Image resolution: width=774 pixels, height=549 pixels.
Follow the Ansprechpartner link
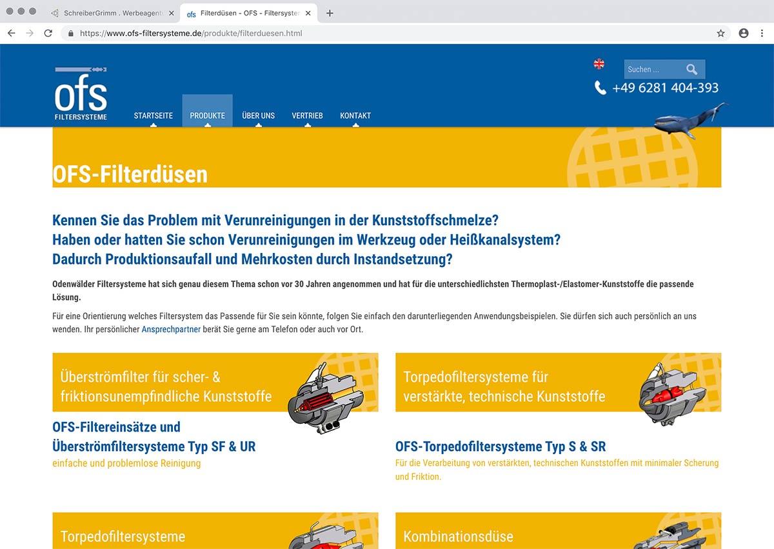(x=171, y=329)
